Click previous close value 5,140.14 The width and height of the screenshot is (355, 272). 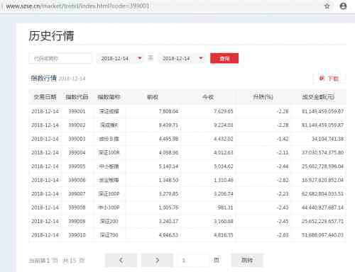168,166
